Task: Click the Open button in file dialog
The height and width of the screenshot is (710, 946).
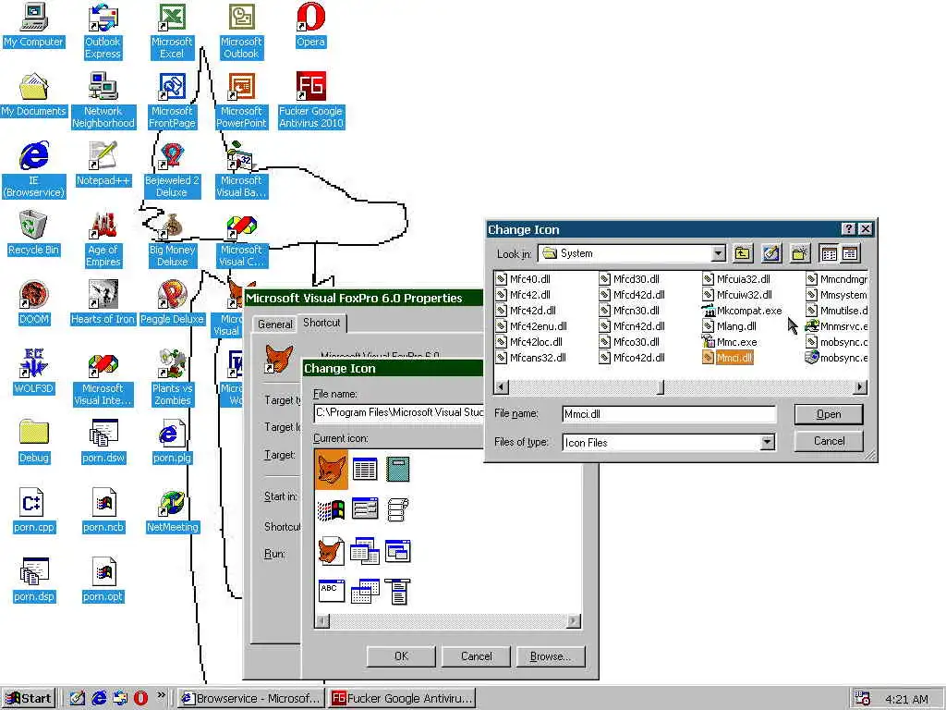Action: pos(829,414)
